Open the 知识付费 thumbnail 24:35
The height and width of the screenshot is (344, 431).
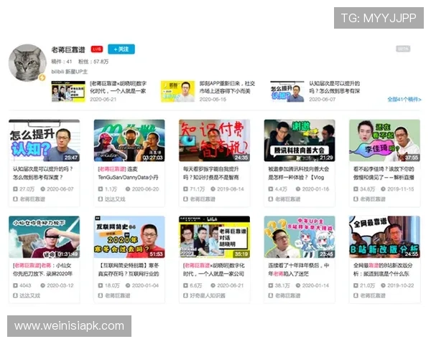pos(214,140)
